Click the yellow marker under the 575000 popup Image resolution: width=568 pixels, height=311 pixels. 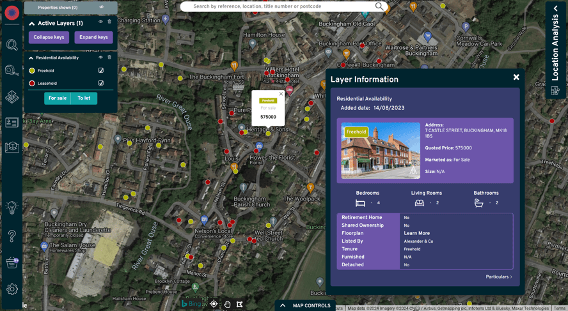click(268, 133)
